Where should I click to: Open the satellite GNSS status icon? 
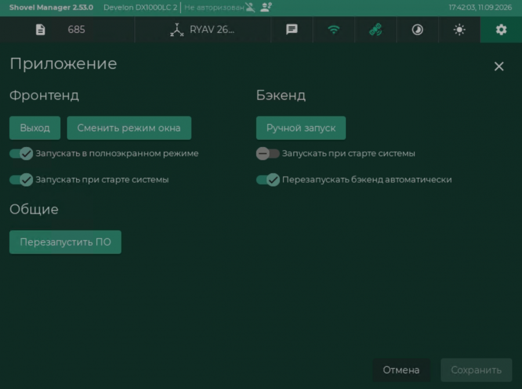pos(375,30)
